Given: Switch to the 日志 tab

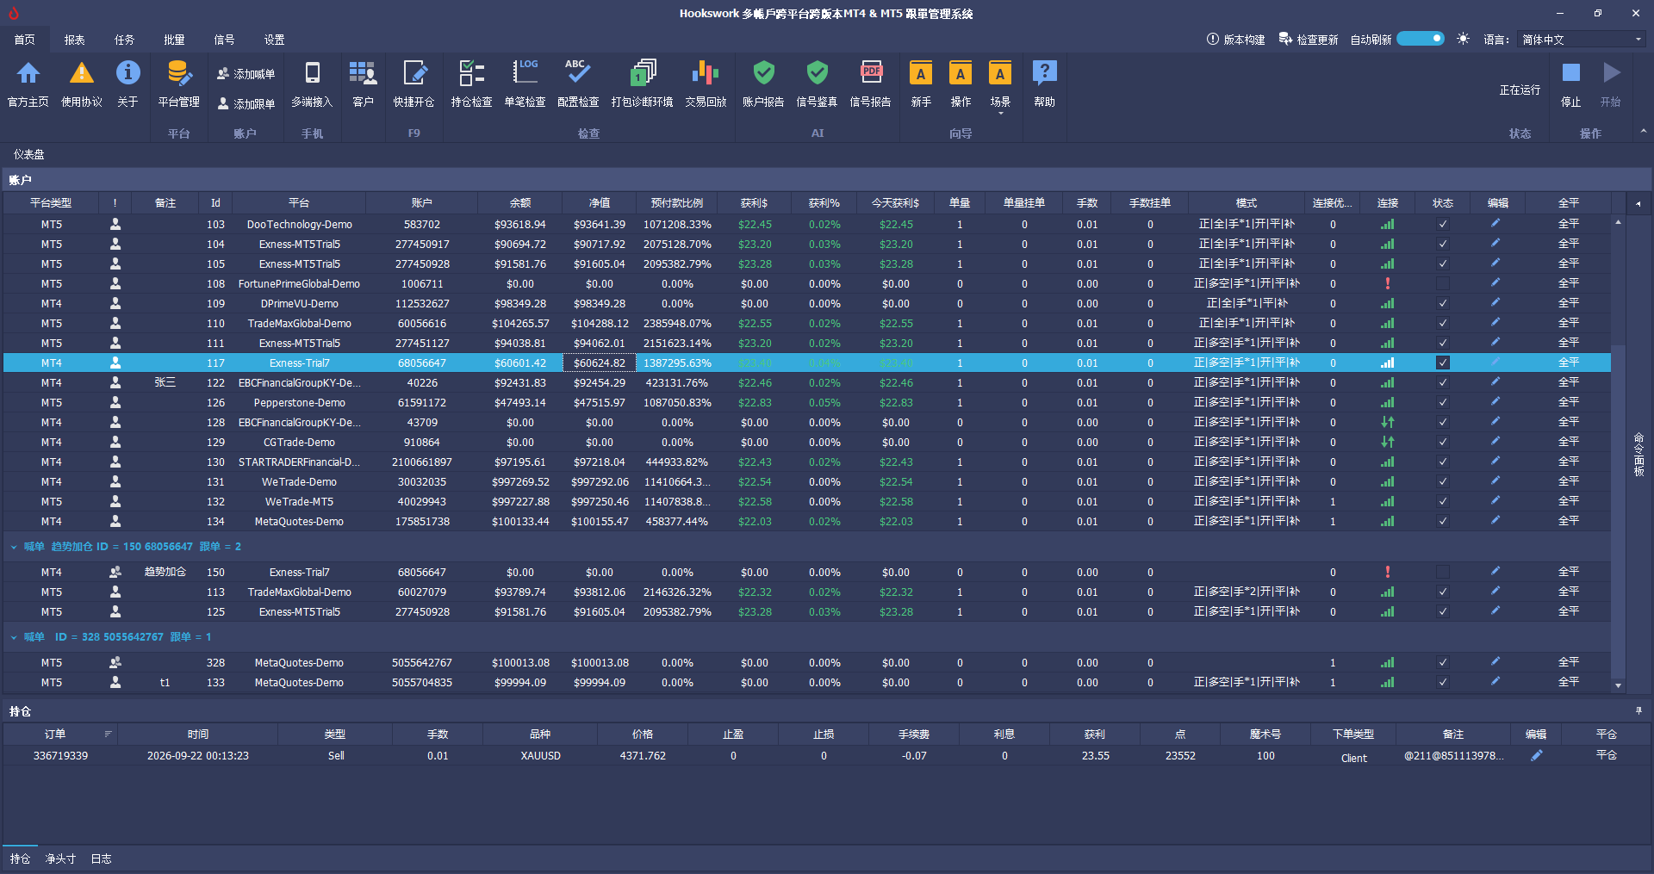Looking at the screenshot, I should click(101, 859).
